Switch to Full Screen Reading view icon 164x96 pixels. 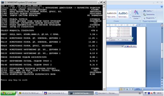coord(124,89)
